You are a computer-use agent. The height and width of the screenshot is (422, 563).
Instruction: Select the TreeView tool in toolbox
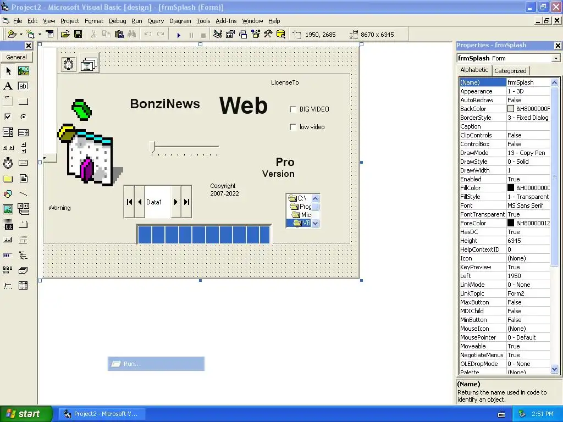click(x=23, y=255)
